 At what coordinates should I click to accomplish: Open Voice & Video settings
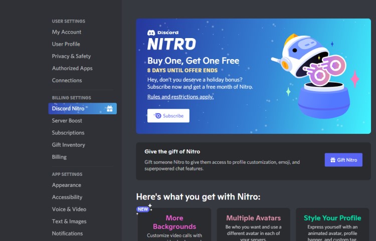(x=69, y=209)
